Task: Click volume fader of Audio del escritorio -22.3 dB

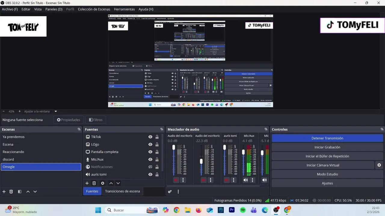Action: click(201, 161)
